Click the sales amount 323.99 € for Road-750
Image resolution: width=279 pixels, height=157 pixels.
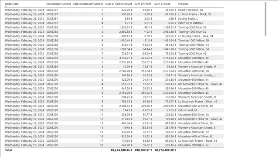(x=127, y=10)
